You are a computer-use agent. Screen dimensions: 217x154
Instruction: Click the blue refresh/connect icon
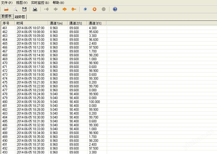[85, 9]
